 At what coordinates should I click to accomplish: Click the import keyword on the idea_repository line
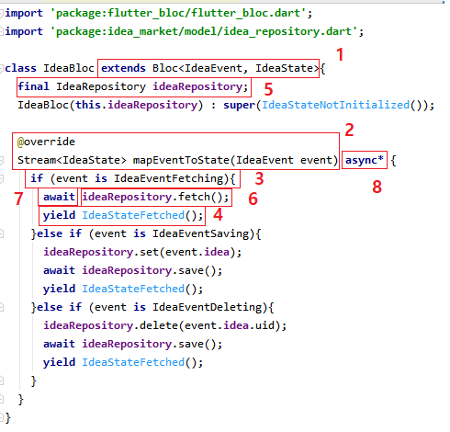tap(24, 32)
